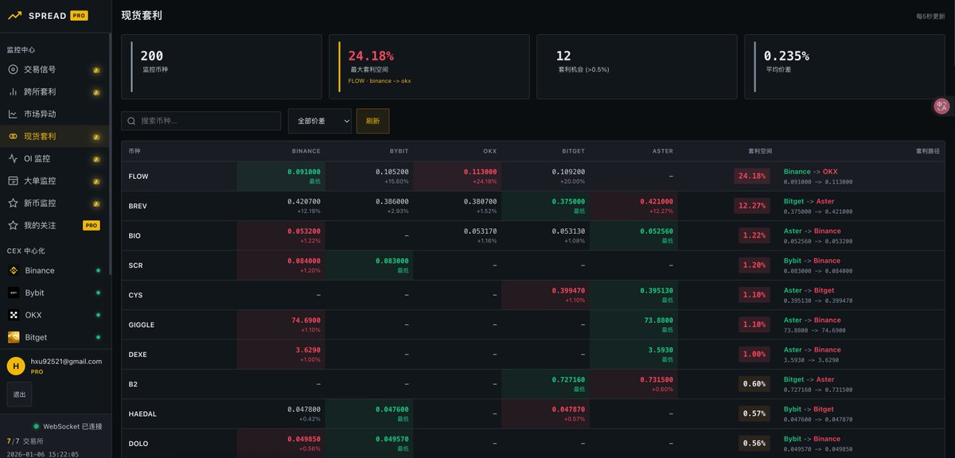955x458 pixels.
Task: Click B2's Aster price 0.731500
Action: [657, 379]
